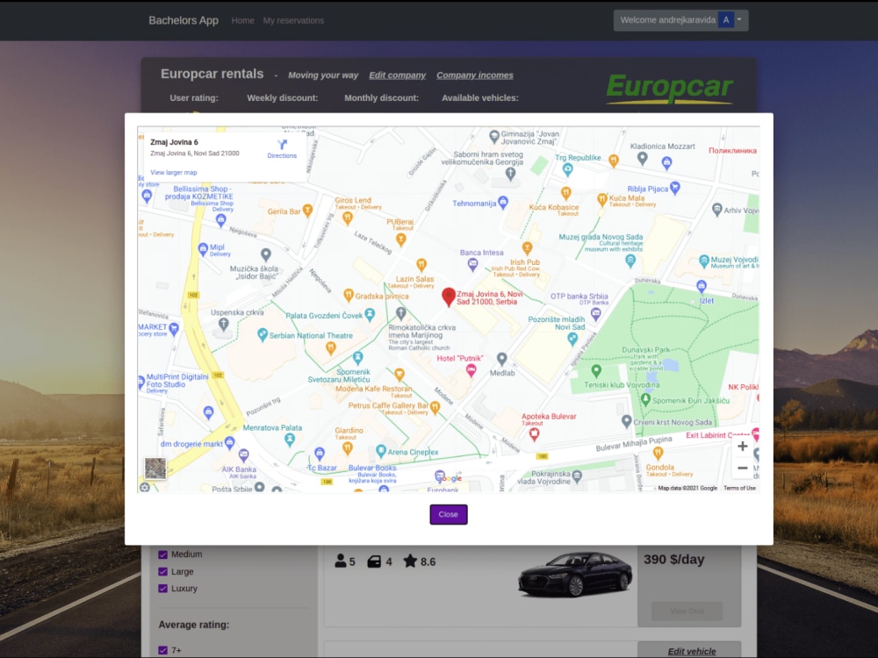Click the black car vehicle image
Image resolution: width=878 pixels, height=658 pixels.
tap(575, 575)
